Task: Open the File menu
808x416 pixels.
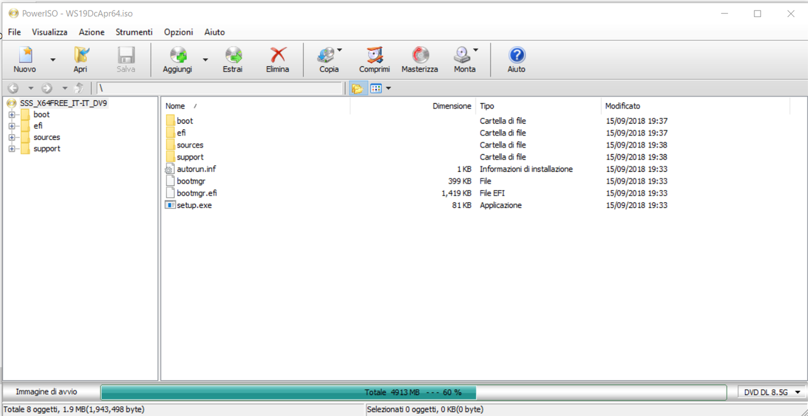Action: pyautogui.click(x=15, y=32)
